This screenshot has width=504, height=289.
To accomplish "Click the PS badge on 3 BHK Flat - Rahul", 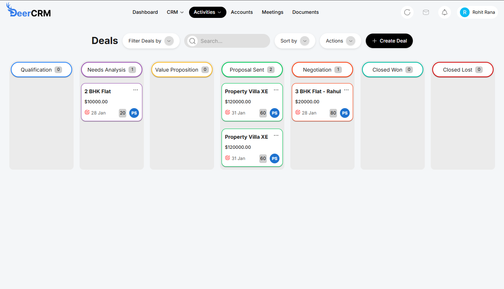I will pos(344,113).
